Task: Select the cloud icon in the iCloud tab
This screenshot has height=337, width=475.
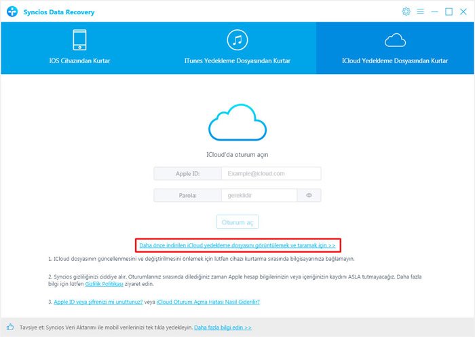Action: click(x=395, y=40)
